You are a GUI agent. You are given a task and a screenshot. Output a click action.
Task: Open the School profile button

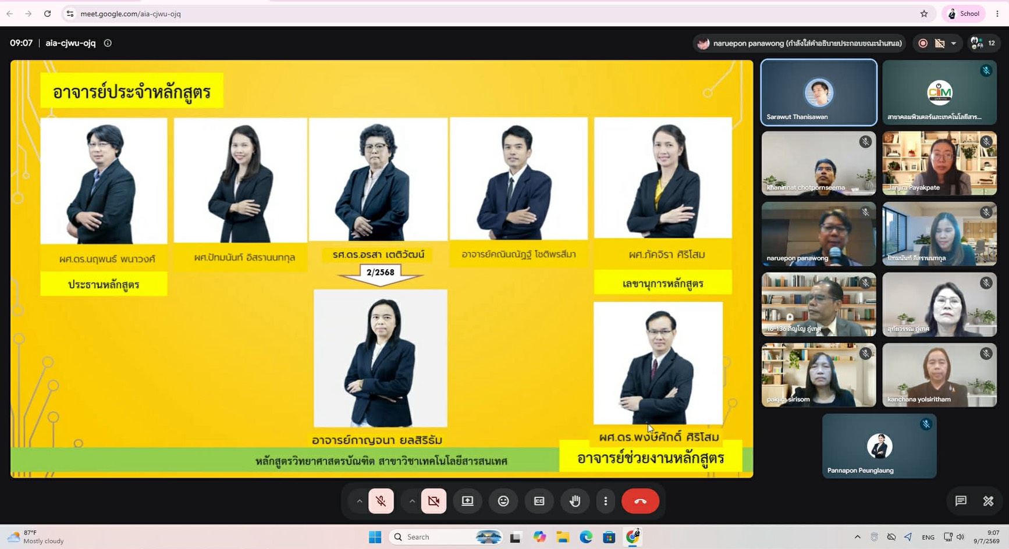[964, 13]
